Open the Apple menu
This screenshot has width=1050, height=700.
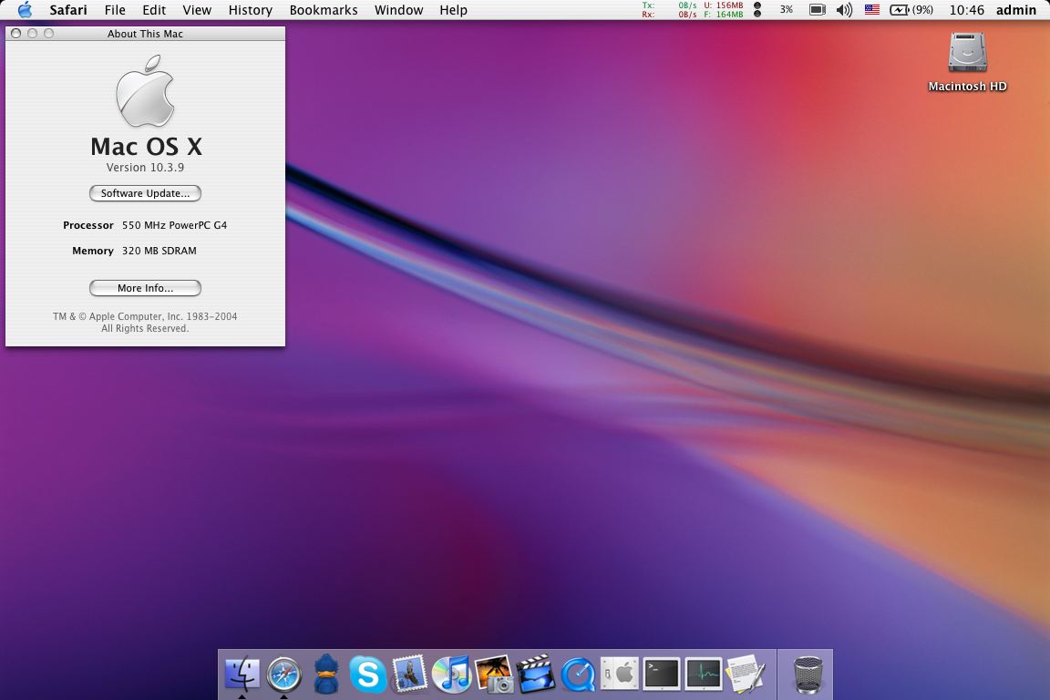point(25,10)
